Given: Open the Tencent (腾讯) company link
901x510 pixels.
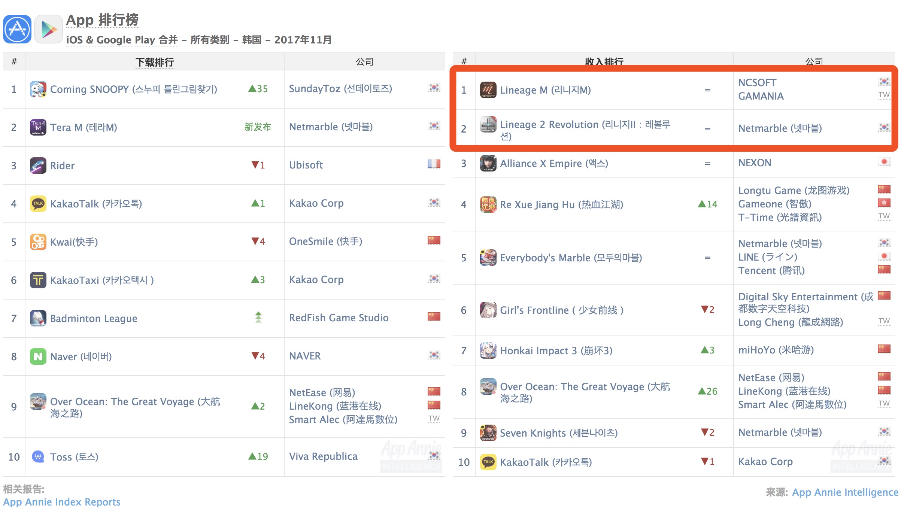Looking at the screenshot, I should 771,270.
